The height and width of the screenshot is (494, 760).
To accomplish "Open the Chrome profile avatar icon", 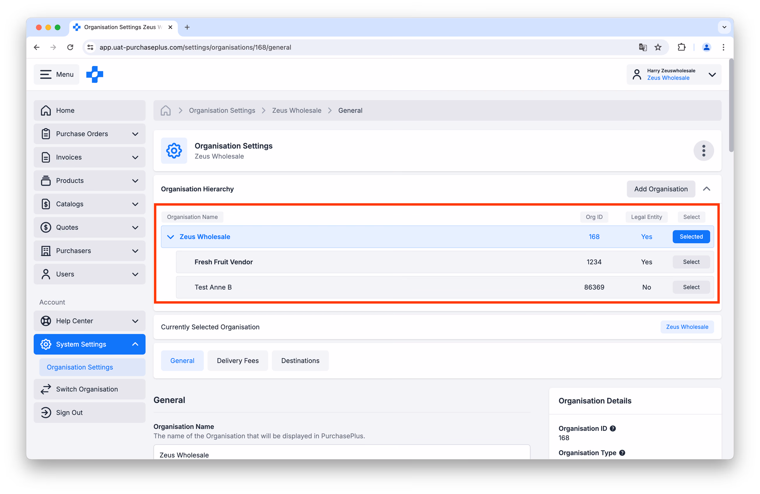I will 706,47.
